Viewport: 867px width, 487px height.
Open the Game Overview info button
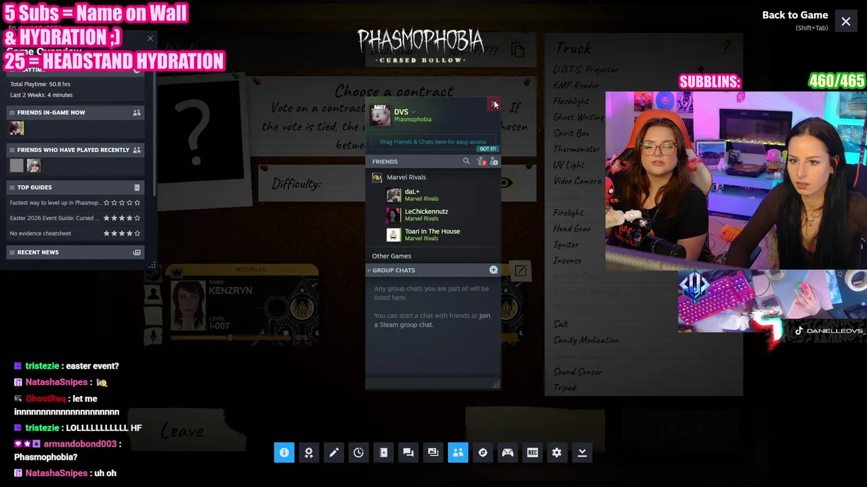coord(284,453)
